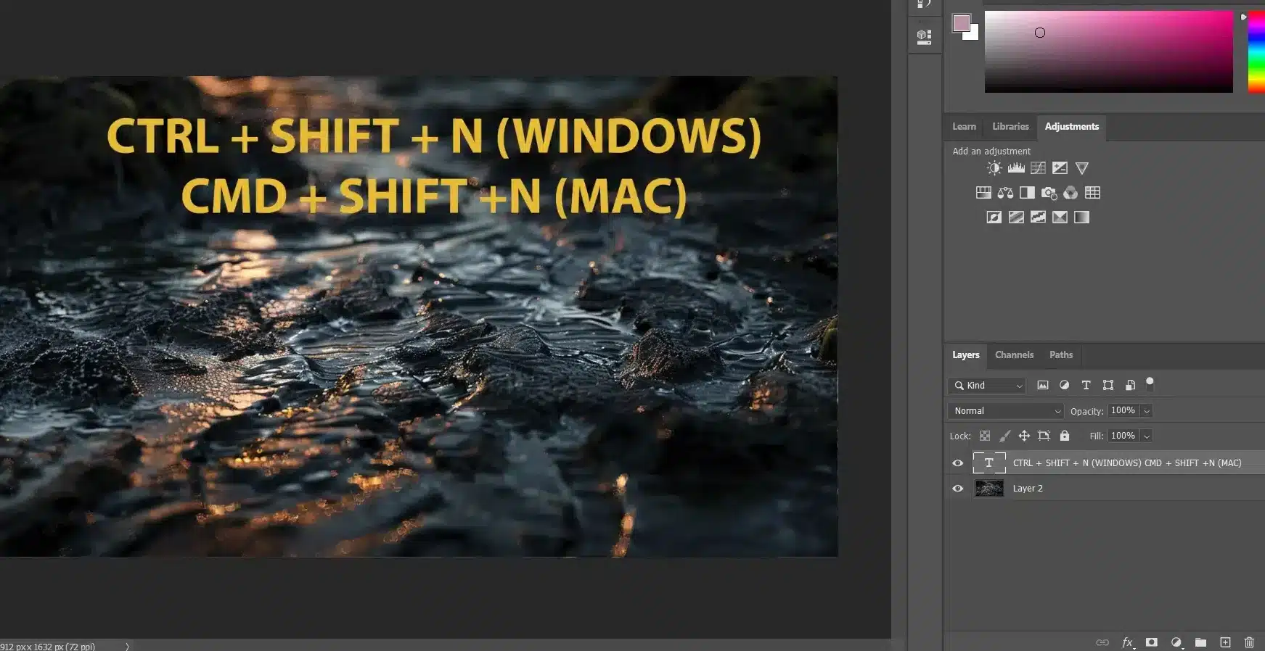Image resolution: width=1265 pixels, height=651 pixels.
Task: Open the Opacity slider dropdown arrow
Action: tap(1147, 411)
